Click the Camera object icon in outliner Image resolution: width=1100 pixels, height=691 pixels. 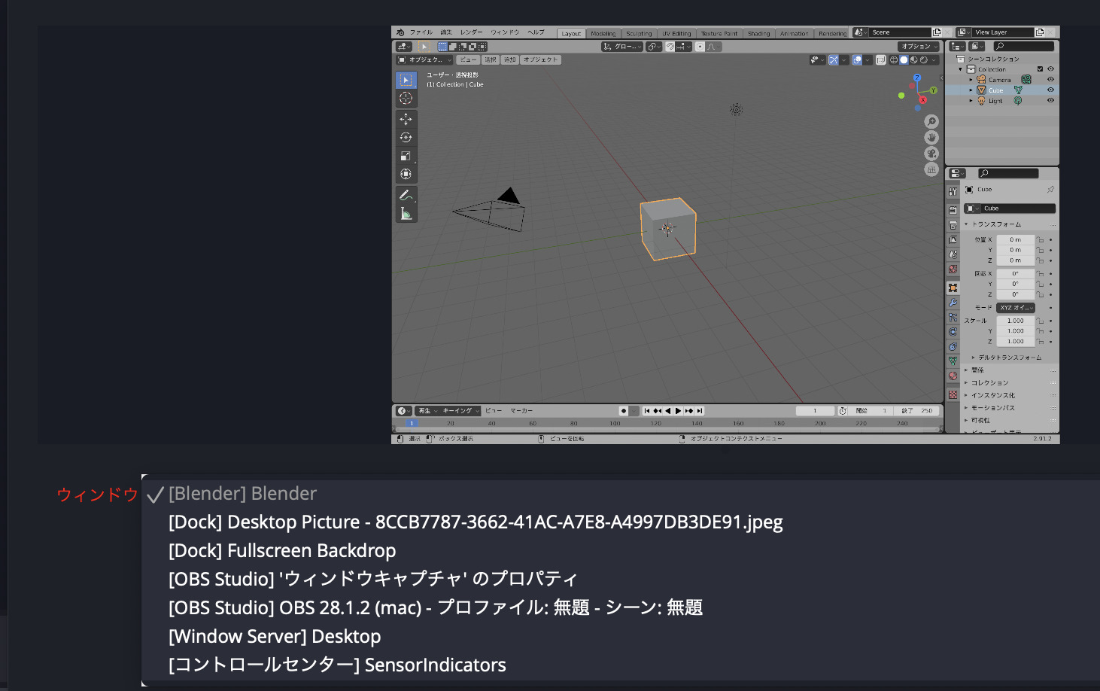(x=981, y=80)
